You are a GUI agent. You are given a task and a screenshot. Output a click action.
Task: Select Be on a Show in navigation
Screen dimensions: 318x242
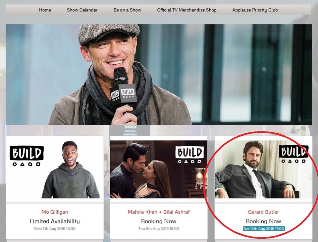pos(127,10)
